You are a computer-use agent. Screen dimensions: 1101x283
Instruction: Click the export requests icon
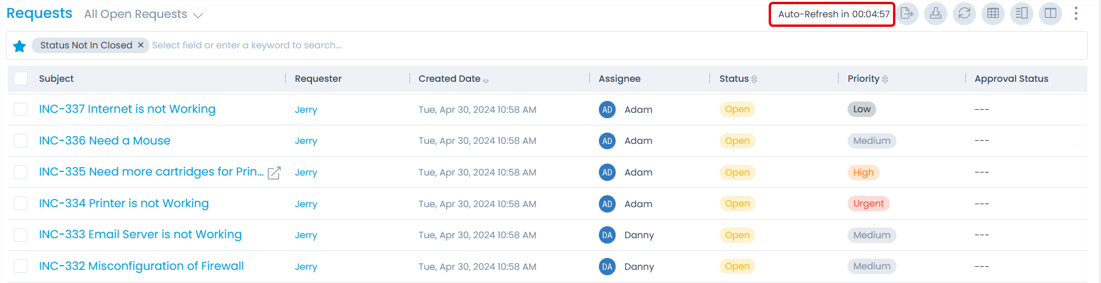pyautogui.click(x=907, y=13)
